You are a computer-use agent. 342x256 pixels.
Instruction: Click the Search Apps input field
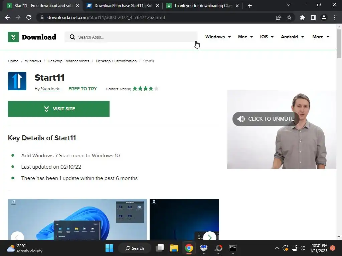coord(131,37)
